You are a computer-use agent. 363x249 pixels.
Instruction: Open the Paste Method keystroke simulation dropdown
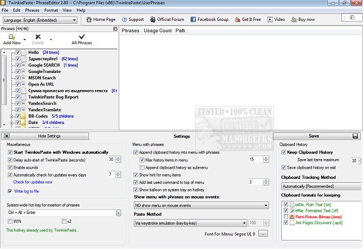coord(191,223)
